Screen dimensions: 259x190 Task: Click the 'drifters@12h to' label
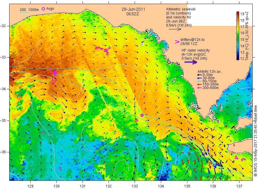(x=193, y=40)
